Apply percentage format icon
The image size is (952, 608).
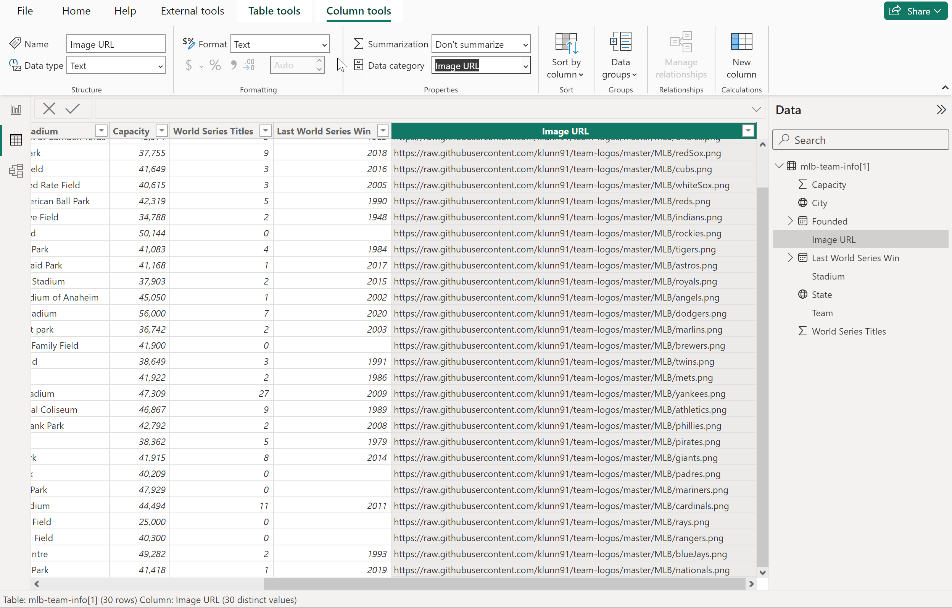point(215,65)
